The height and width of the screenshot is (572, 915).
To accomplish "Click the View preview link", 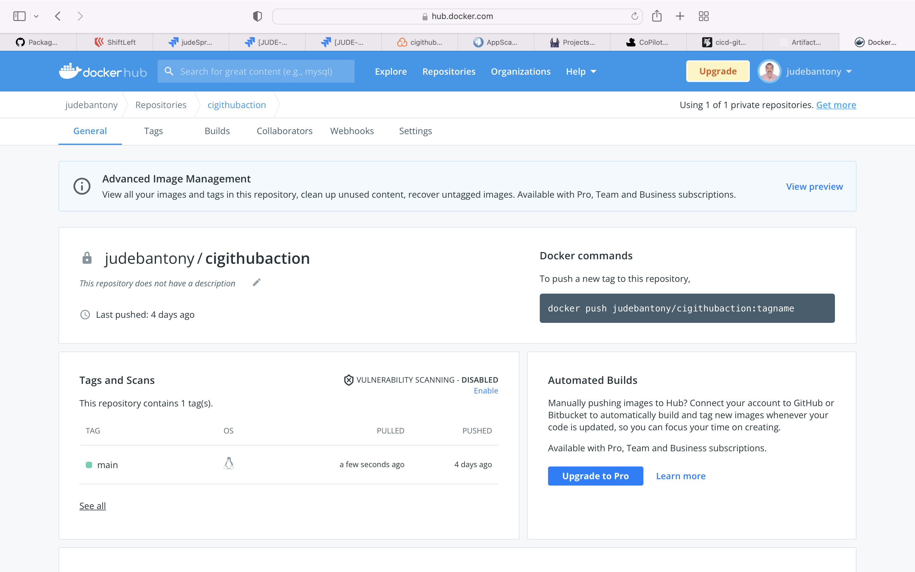I will click(814, 187).
